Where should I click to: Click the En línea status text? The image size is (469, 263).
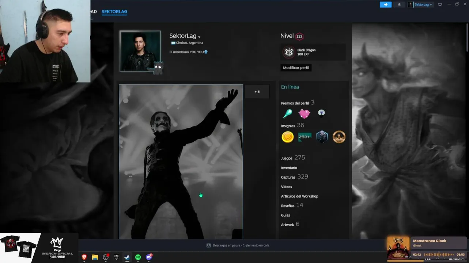(x=290, y=87)
